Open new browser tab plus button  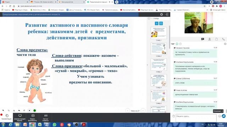click(x=117, y=2)
